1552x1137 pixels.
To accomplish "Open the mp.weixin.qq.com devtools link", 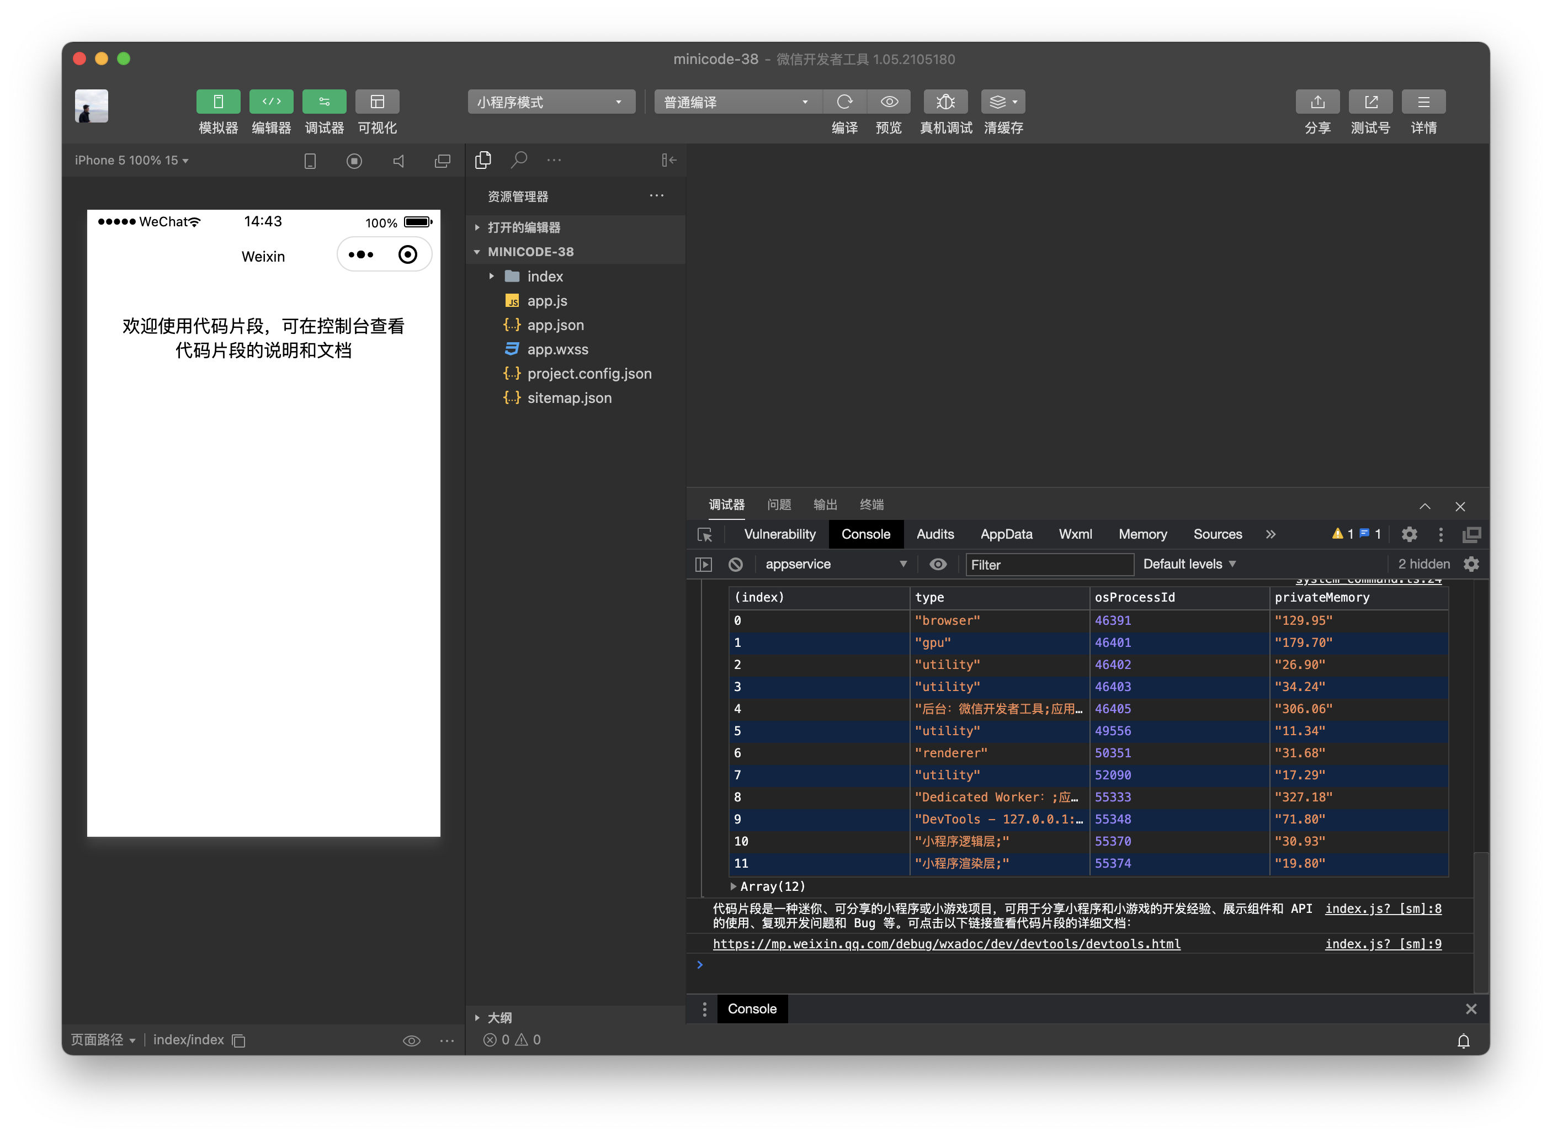I will (x=947, y=944).
